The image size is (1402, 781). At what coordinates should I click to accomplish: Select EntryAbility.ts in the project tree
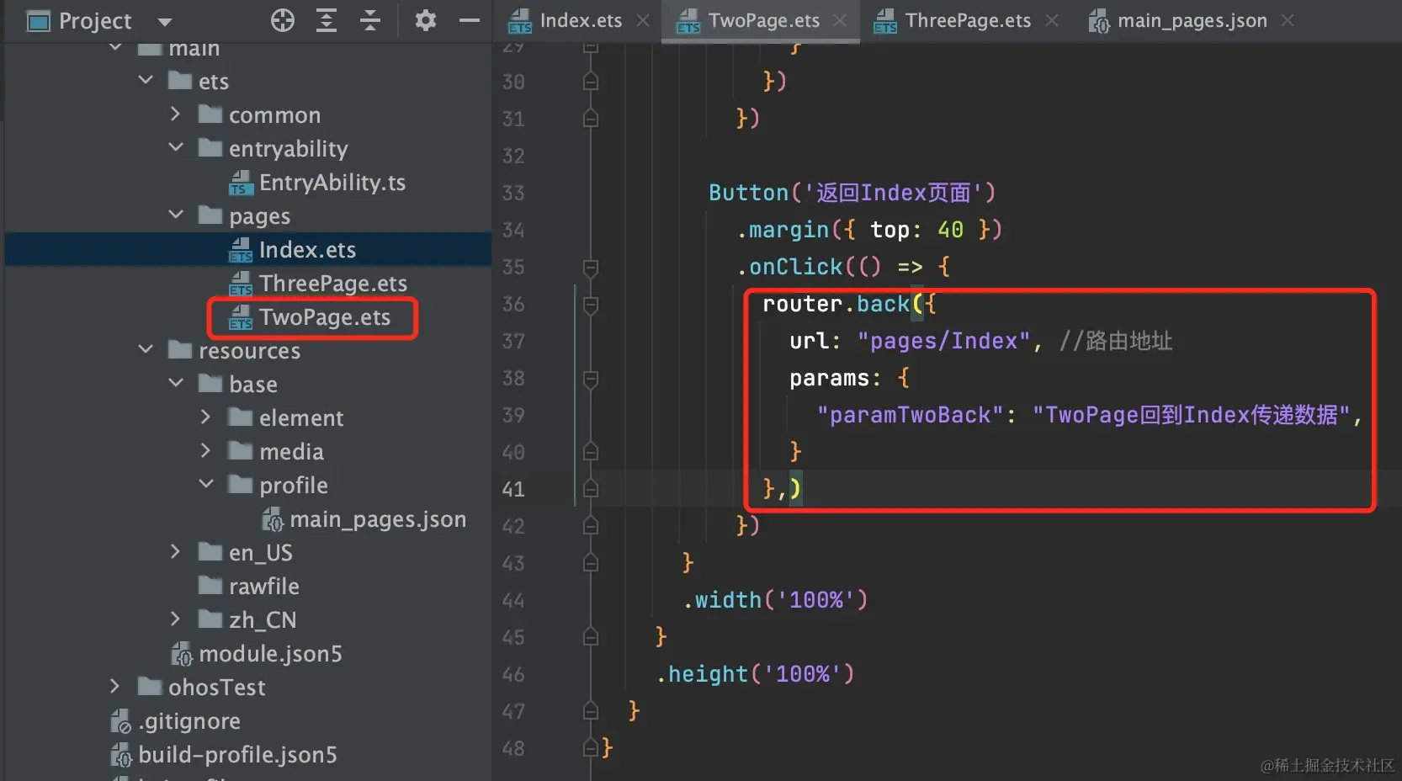point(332,183)
